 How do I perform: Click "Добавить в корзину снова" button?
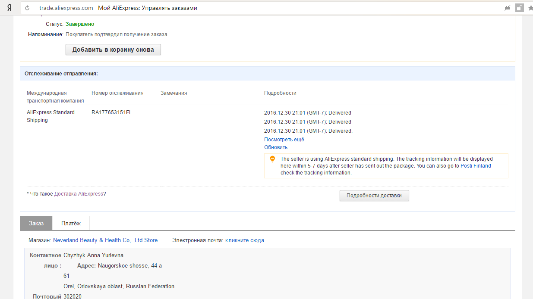113,50
